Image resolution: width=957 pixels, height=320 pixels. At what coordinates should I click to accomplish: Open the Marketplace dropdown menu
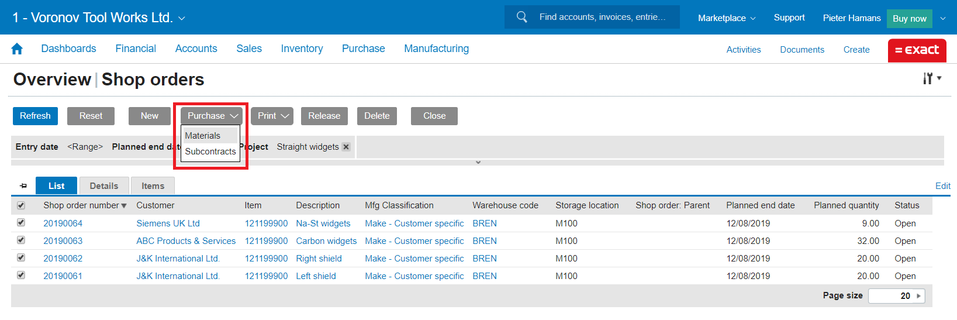pyautogui.click(x=726, y=18)
